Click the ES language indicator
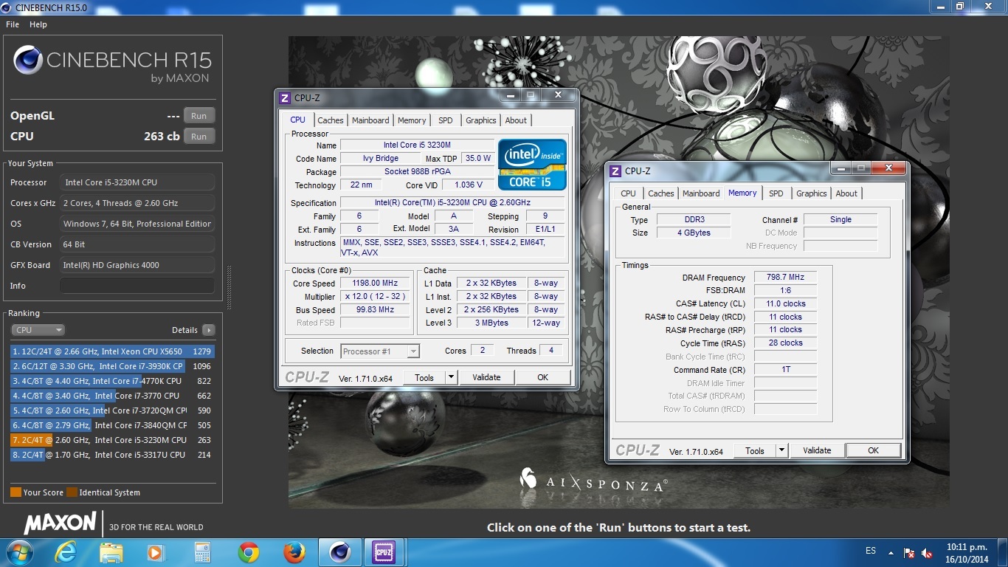 tap(871, 551)
